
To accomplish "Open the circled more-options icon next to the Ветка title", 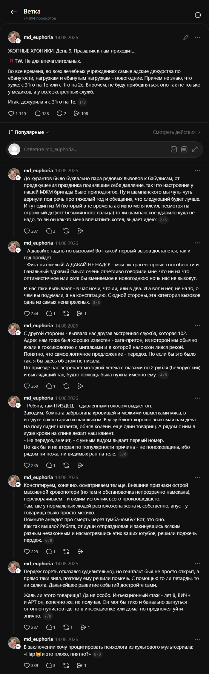I will pyautogui.click(x=198, y=15).
